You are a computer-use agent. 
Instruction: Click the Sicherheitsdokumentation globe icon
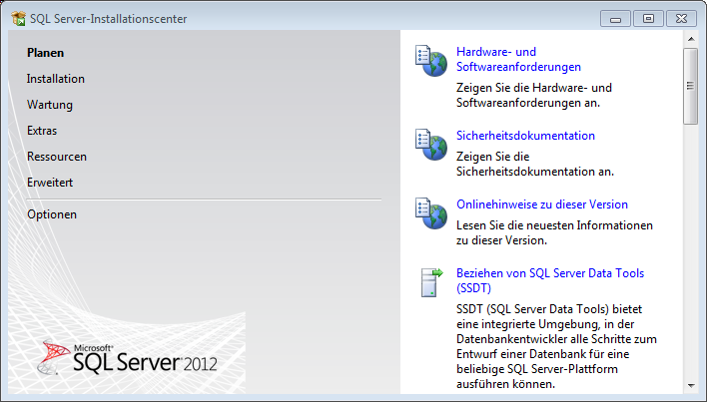(430, 144)
